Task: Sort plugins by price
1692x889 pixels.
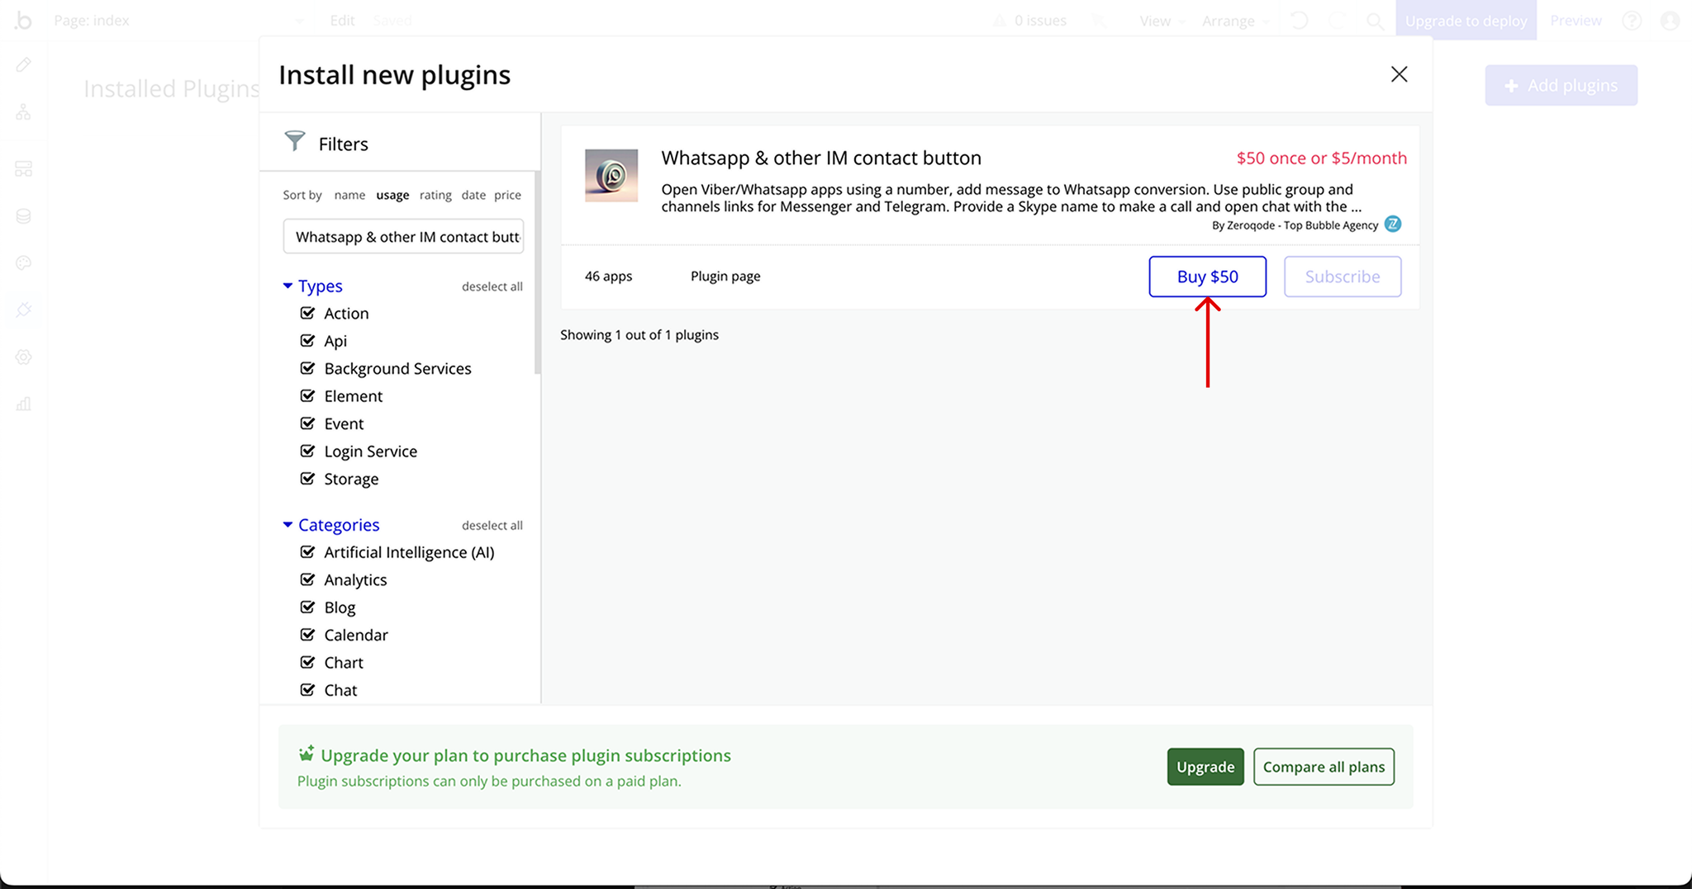Action: [507, 195]
